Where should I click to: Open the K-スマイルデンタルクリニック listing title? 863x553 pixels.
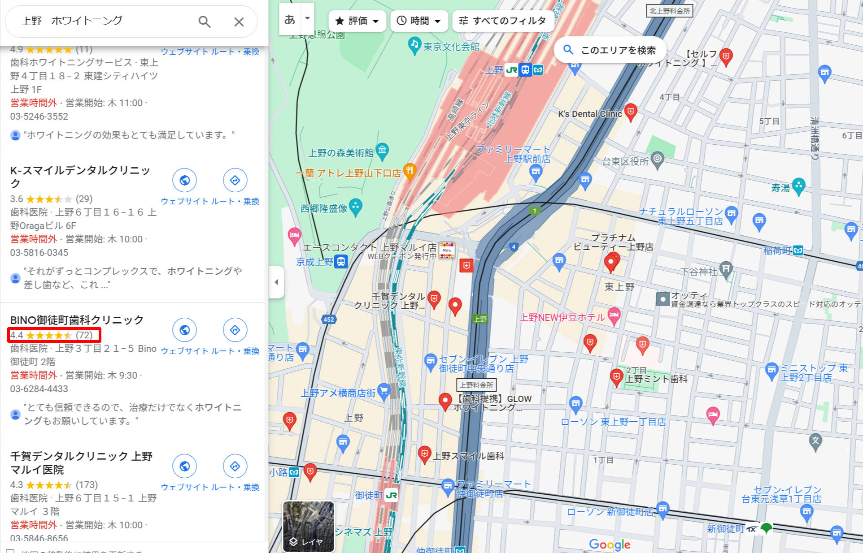[81, 177]
